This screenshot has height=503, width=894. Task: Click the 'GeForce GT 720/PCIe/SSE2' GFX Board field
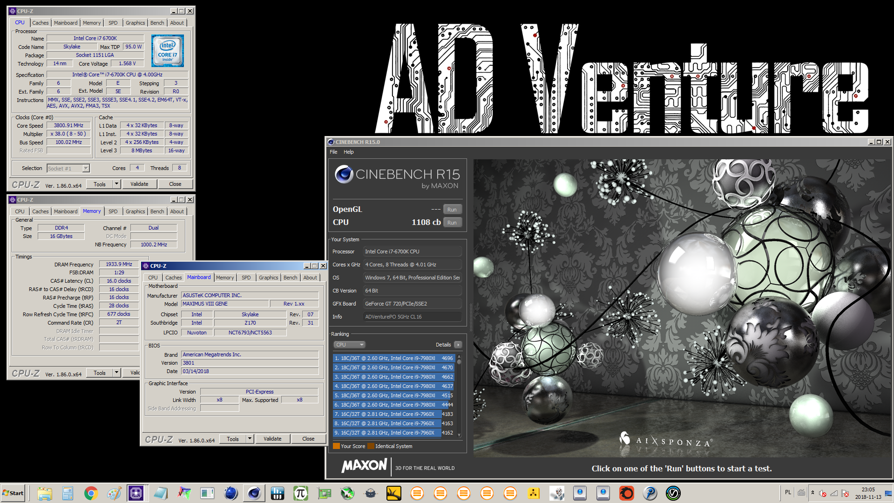click(x=412, y=304)
